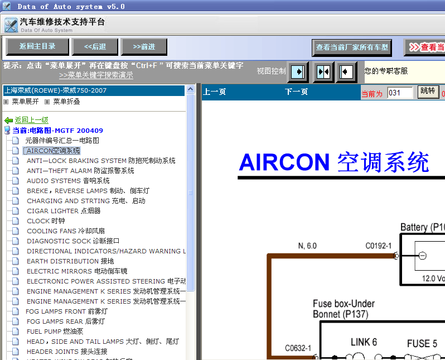445x360 pixels.
Task: Collapse the menu with 菜单折叠
Action: click(x=67, y=102)
